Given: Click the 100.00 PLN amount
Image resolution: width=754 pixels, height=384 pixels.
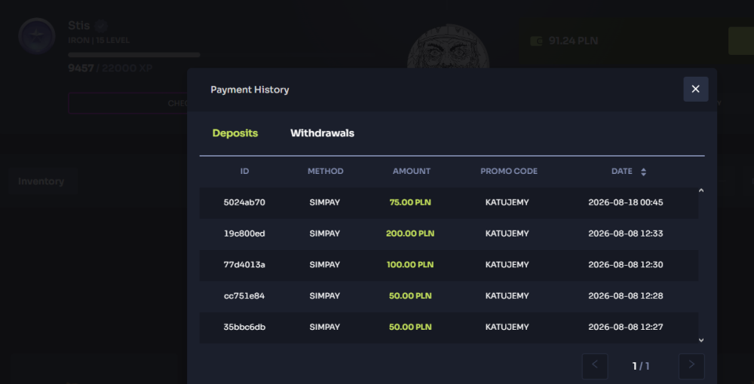Looking at the screenshot, I should point(410,265).
